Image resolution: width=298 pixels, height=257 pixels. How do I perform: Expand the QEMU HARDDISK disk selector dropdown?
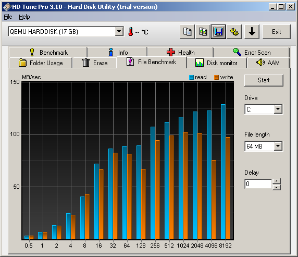coord(119,31)
